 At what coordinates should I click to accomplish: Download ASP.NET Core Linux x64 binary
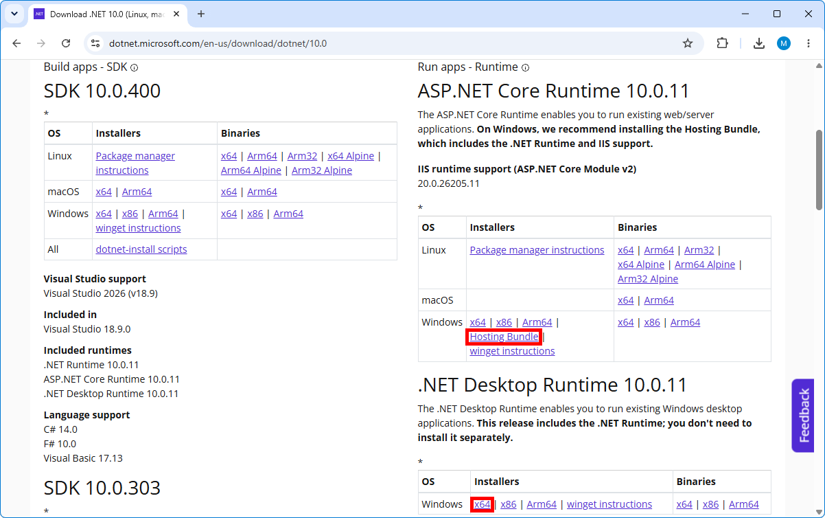[x=625, y=250]
